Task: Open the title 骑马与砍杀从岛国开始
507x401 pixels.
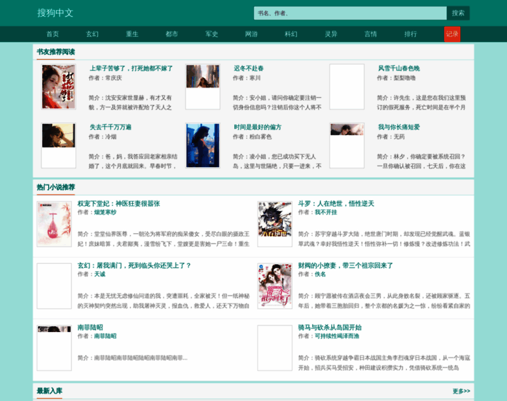Action: [330, 327]
